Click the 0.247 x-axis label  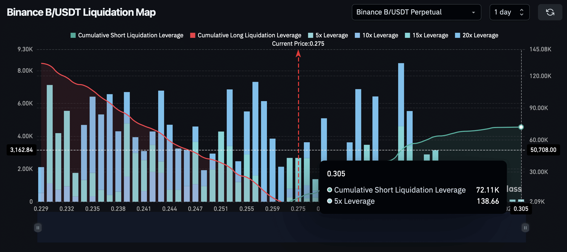coord(195,209)
